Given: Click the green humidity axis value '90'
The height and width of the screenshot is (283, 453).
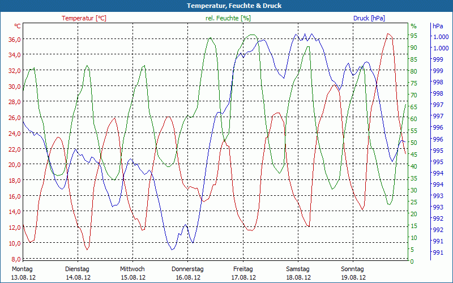Looking at the screenshot, I should pos(414,48).
